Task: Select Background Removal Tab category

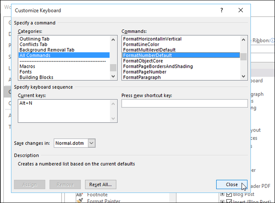Action: click(x=64, y=50)
